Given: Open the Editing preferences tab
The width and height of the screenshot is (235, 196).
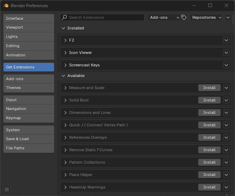Looking at the screenshot, I should click(x=29, y=46).
